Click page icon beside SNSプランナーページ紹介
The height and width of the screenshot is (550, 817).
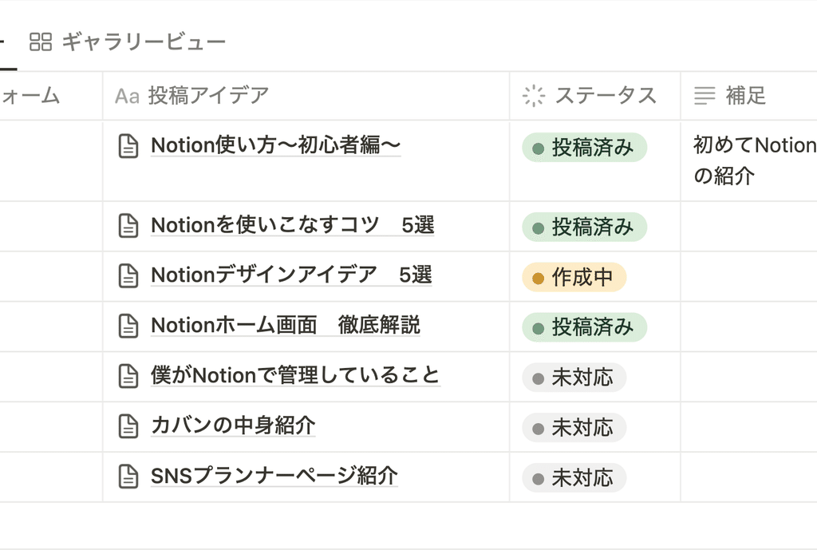pyautogui.click(x=128, y=476)
